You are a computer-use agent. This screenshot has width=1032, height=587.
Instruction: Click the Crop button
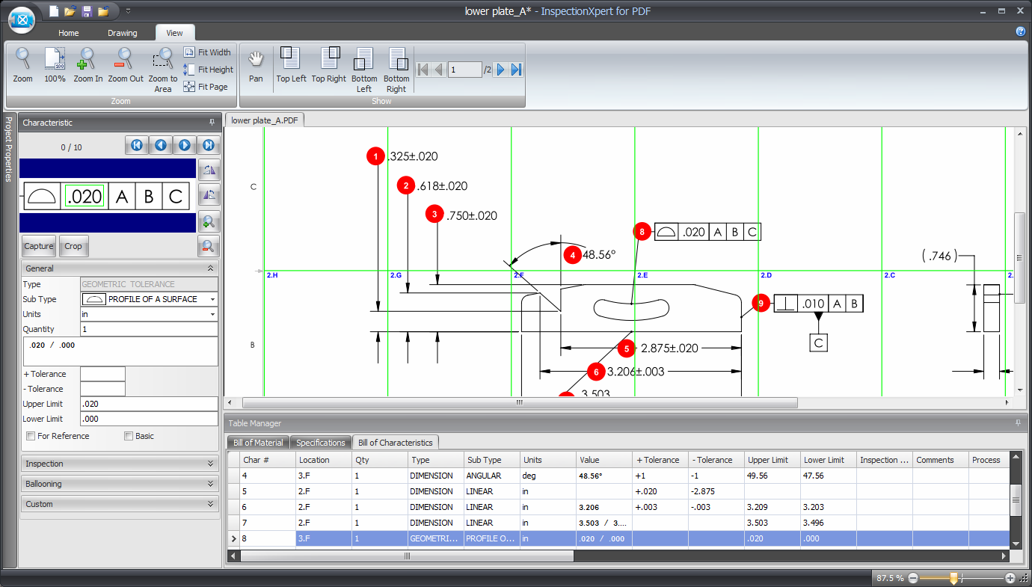click(x=73, y=245)
